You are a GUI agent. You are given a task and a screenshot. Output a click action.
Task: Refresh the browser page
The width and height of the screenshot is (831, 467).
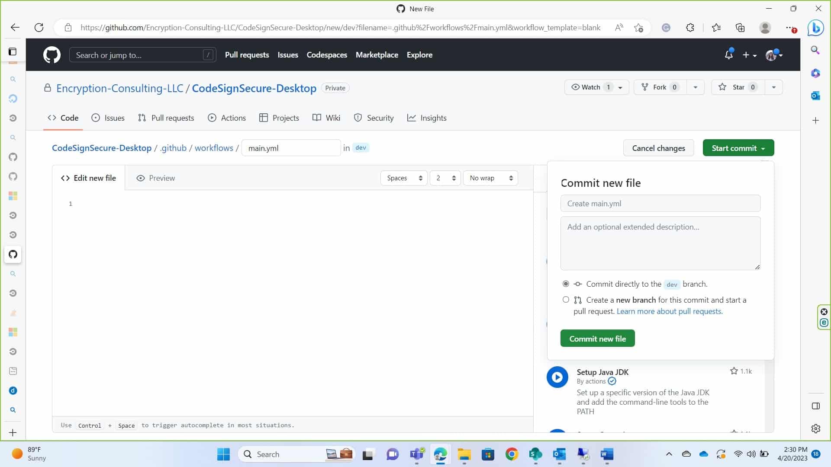point(39,28)
